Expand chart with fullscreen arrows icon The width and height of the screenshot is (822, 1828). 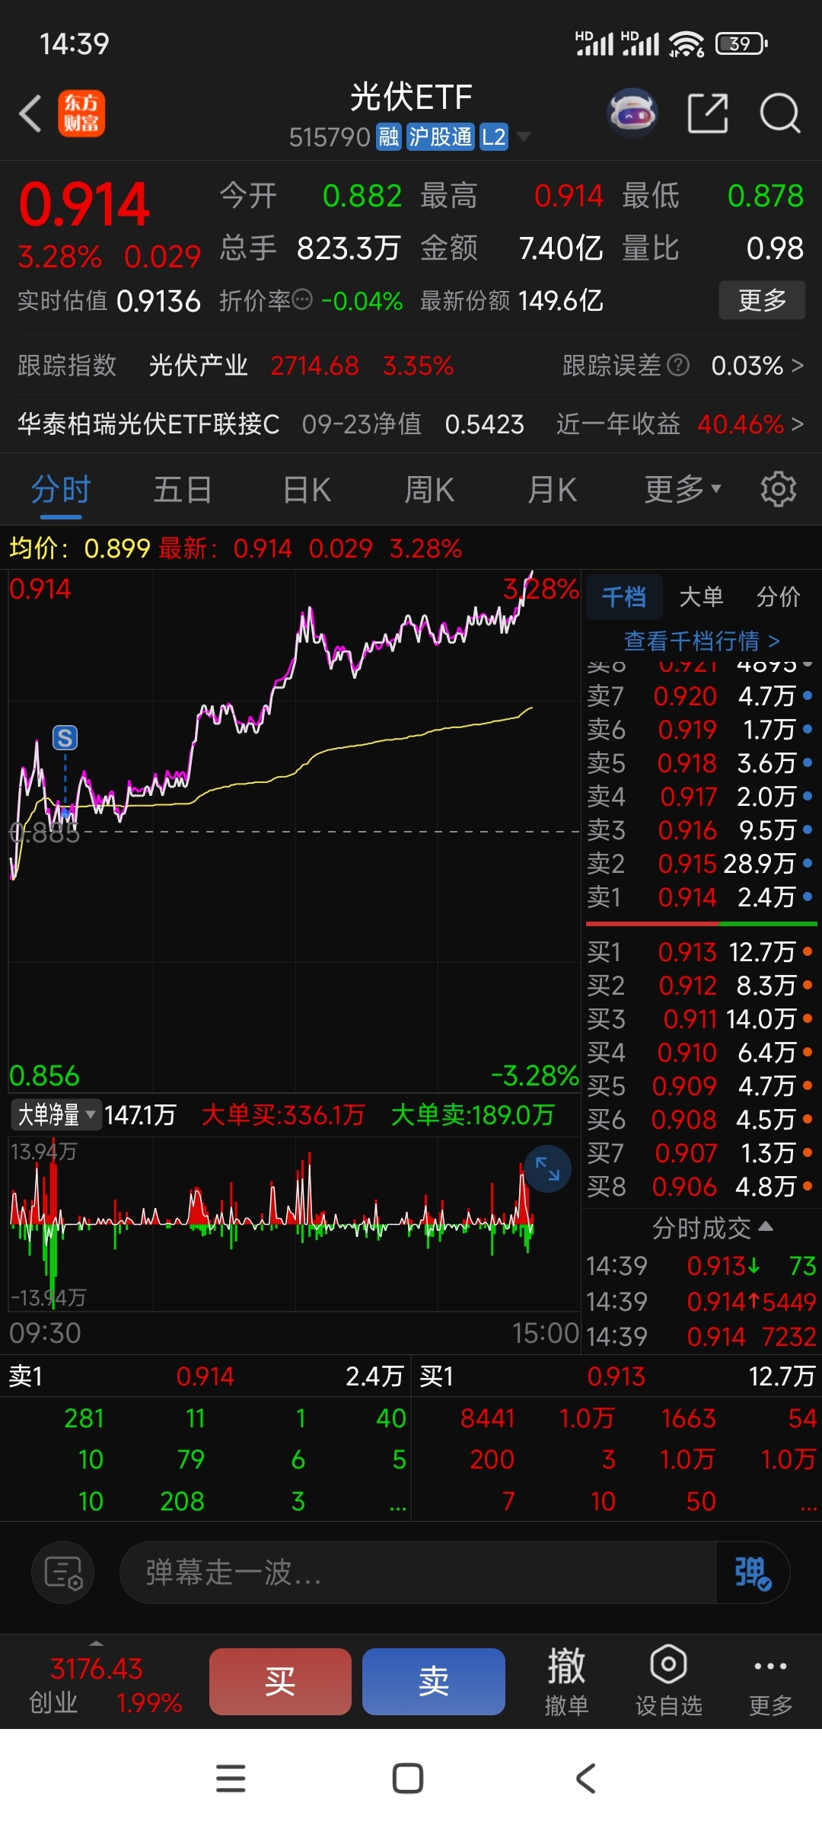pyautogui.click(x=547, y=1168)
